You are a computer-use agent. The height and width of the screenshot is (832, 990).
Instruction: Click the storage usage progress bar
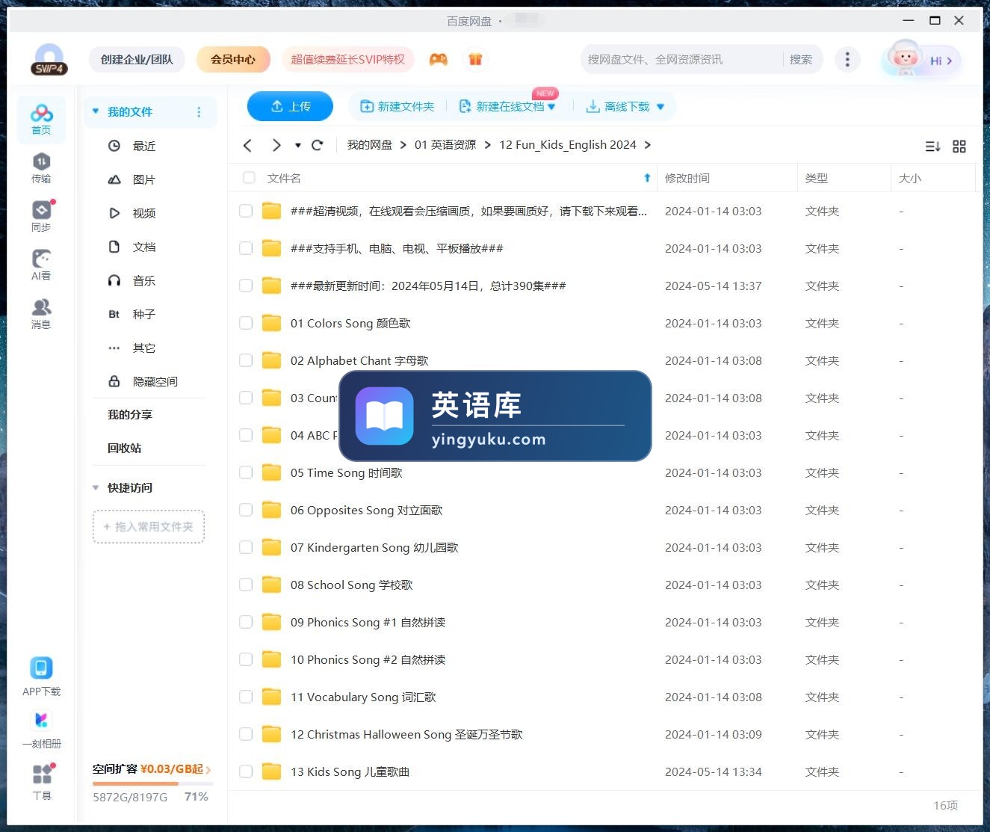(152, 783)
